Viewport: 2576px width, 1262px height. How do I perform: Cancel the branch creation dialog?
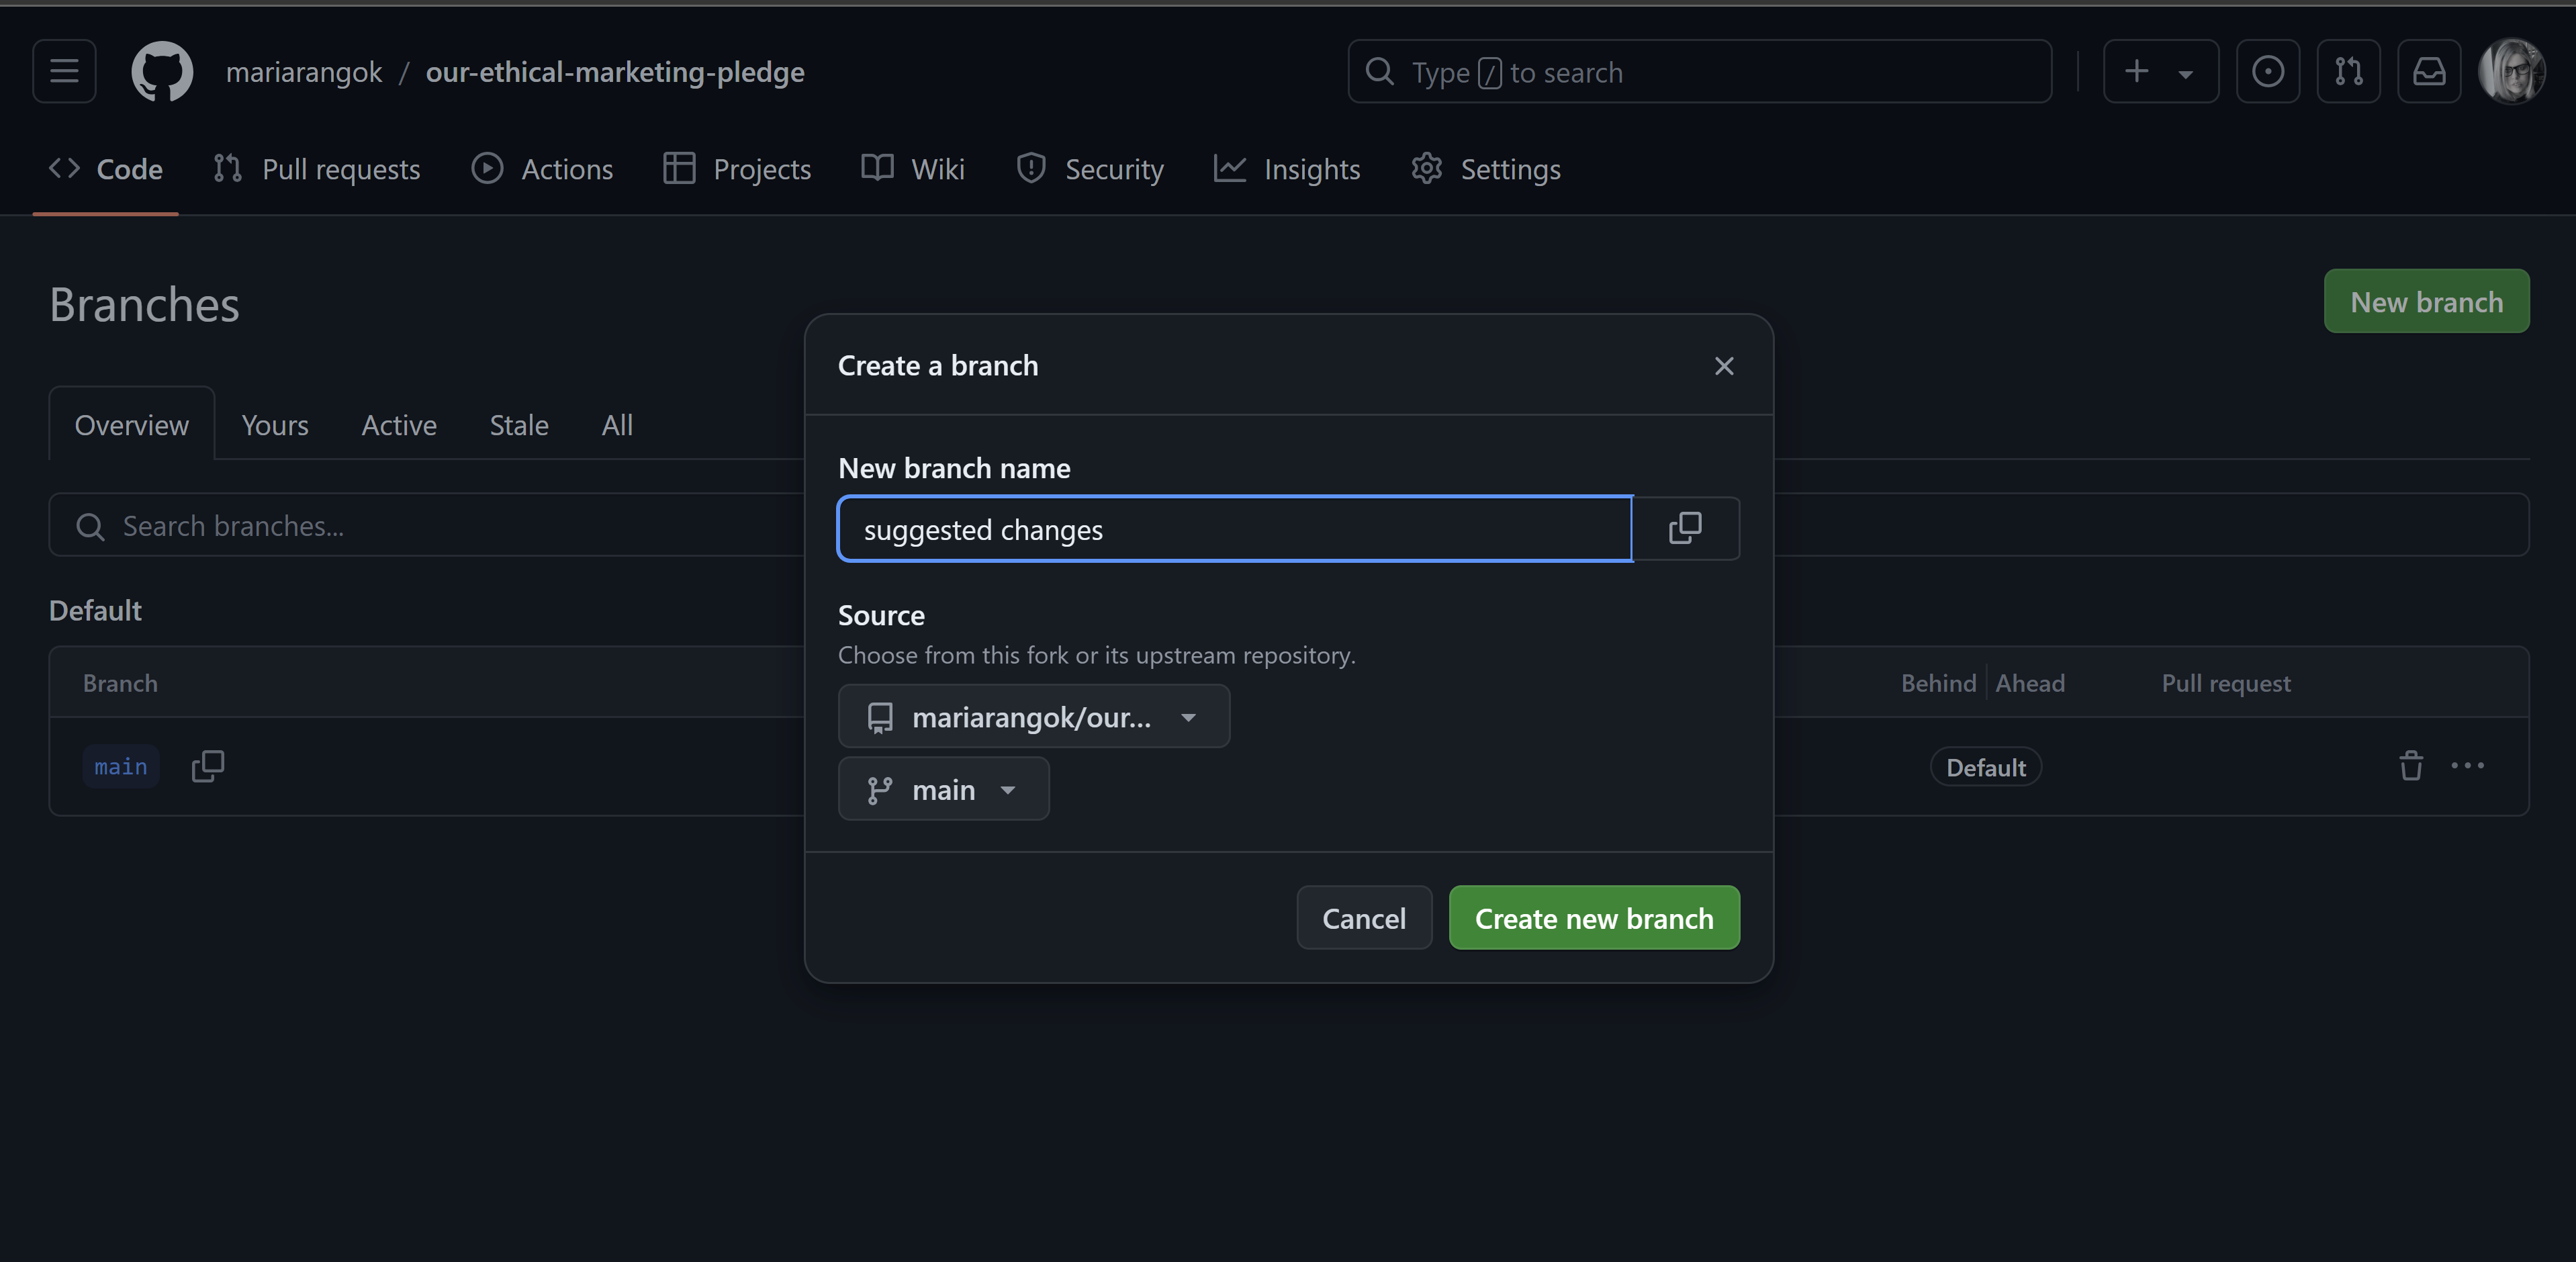click(1363, 917)
